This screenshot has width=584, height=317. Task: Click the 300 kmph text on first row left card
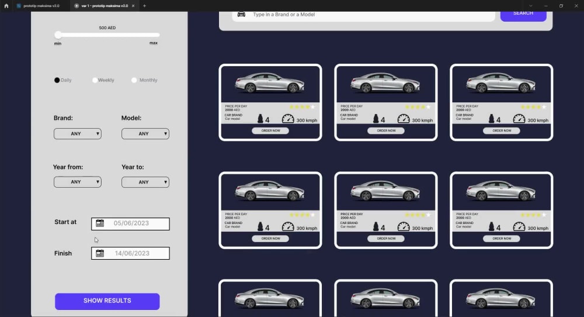point(307,120)
